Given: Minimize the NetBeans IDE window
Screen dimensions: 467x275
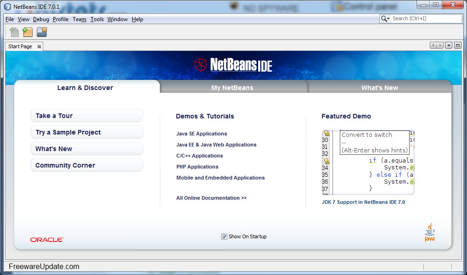Looking at the screenshot, I should coord(423,5).
